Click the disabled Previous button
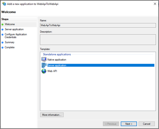Screen dimensions: 159x129 click(x=111, y=124)
